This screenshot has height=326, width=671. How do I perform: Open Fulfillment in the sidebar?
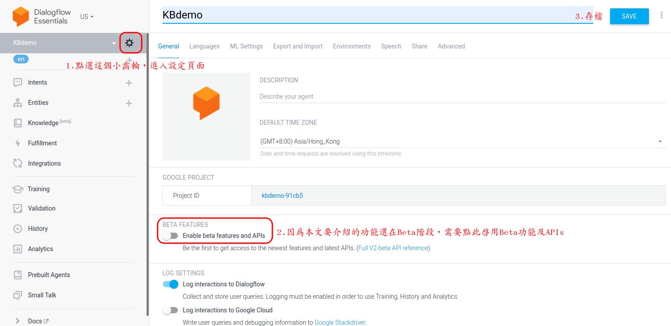(42, 143)
